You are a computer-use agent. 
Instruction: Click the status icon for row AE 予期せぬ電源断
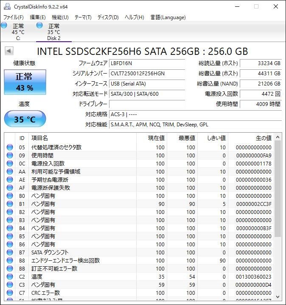pyautogui.click(x=10, y=180)
